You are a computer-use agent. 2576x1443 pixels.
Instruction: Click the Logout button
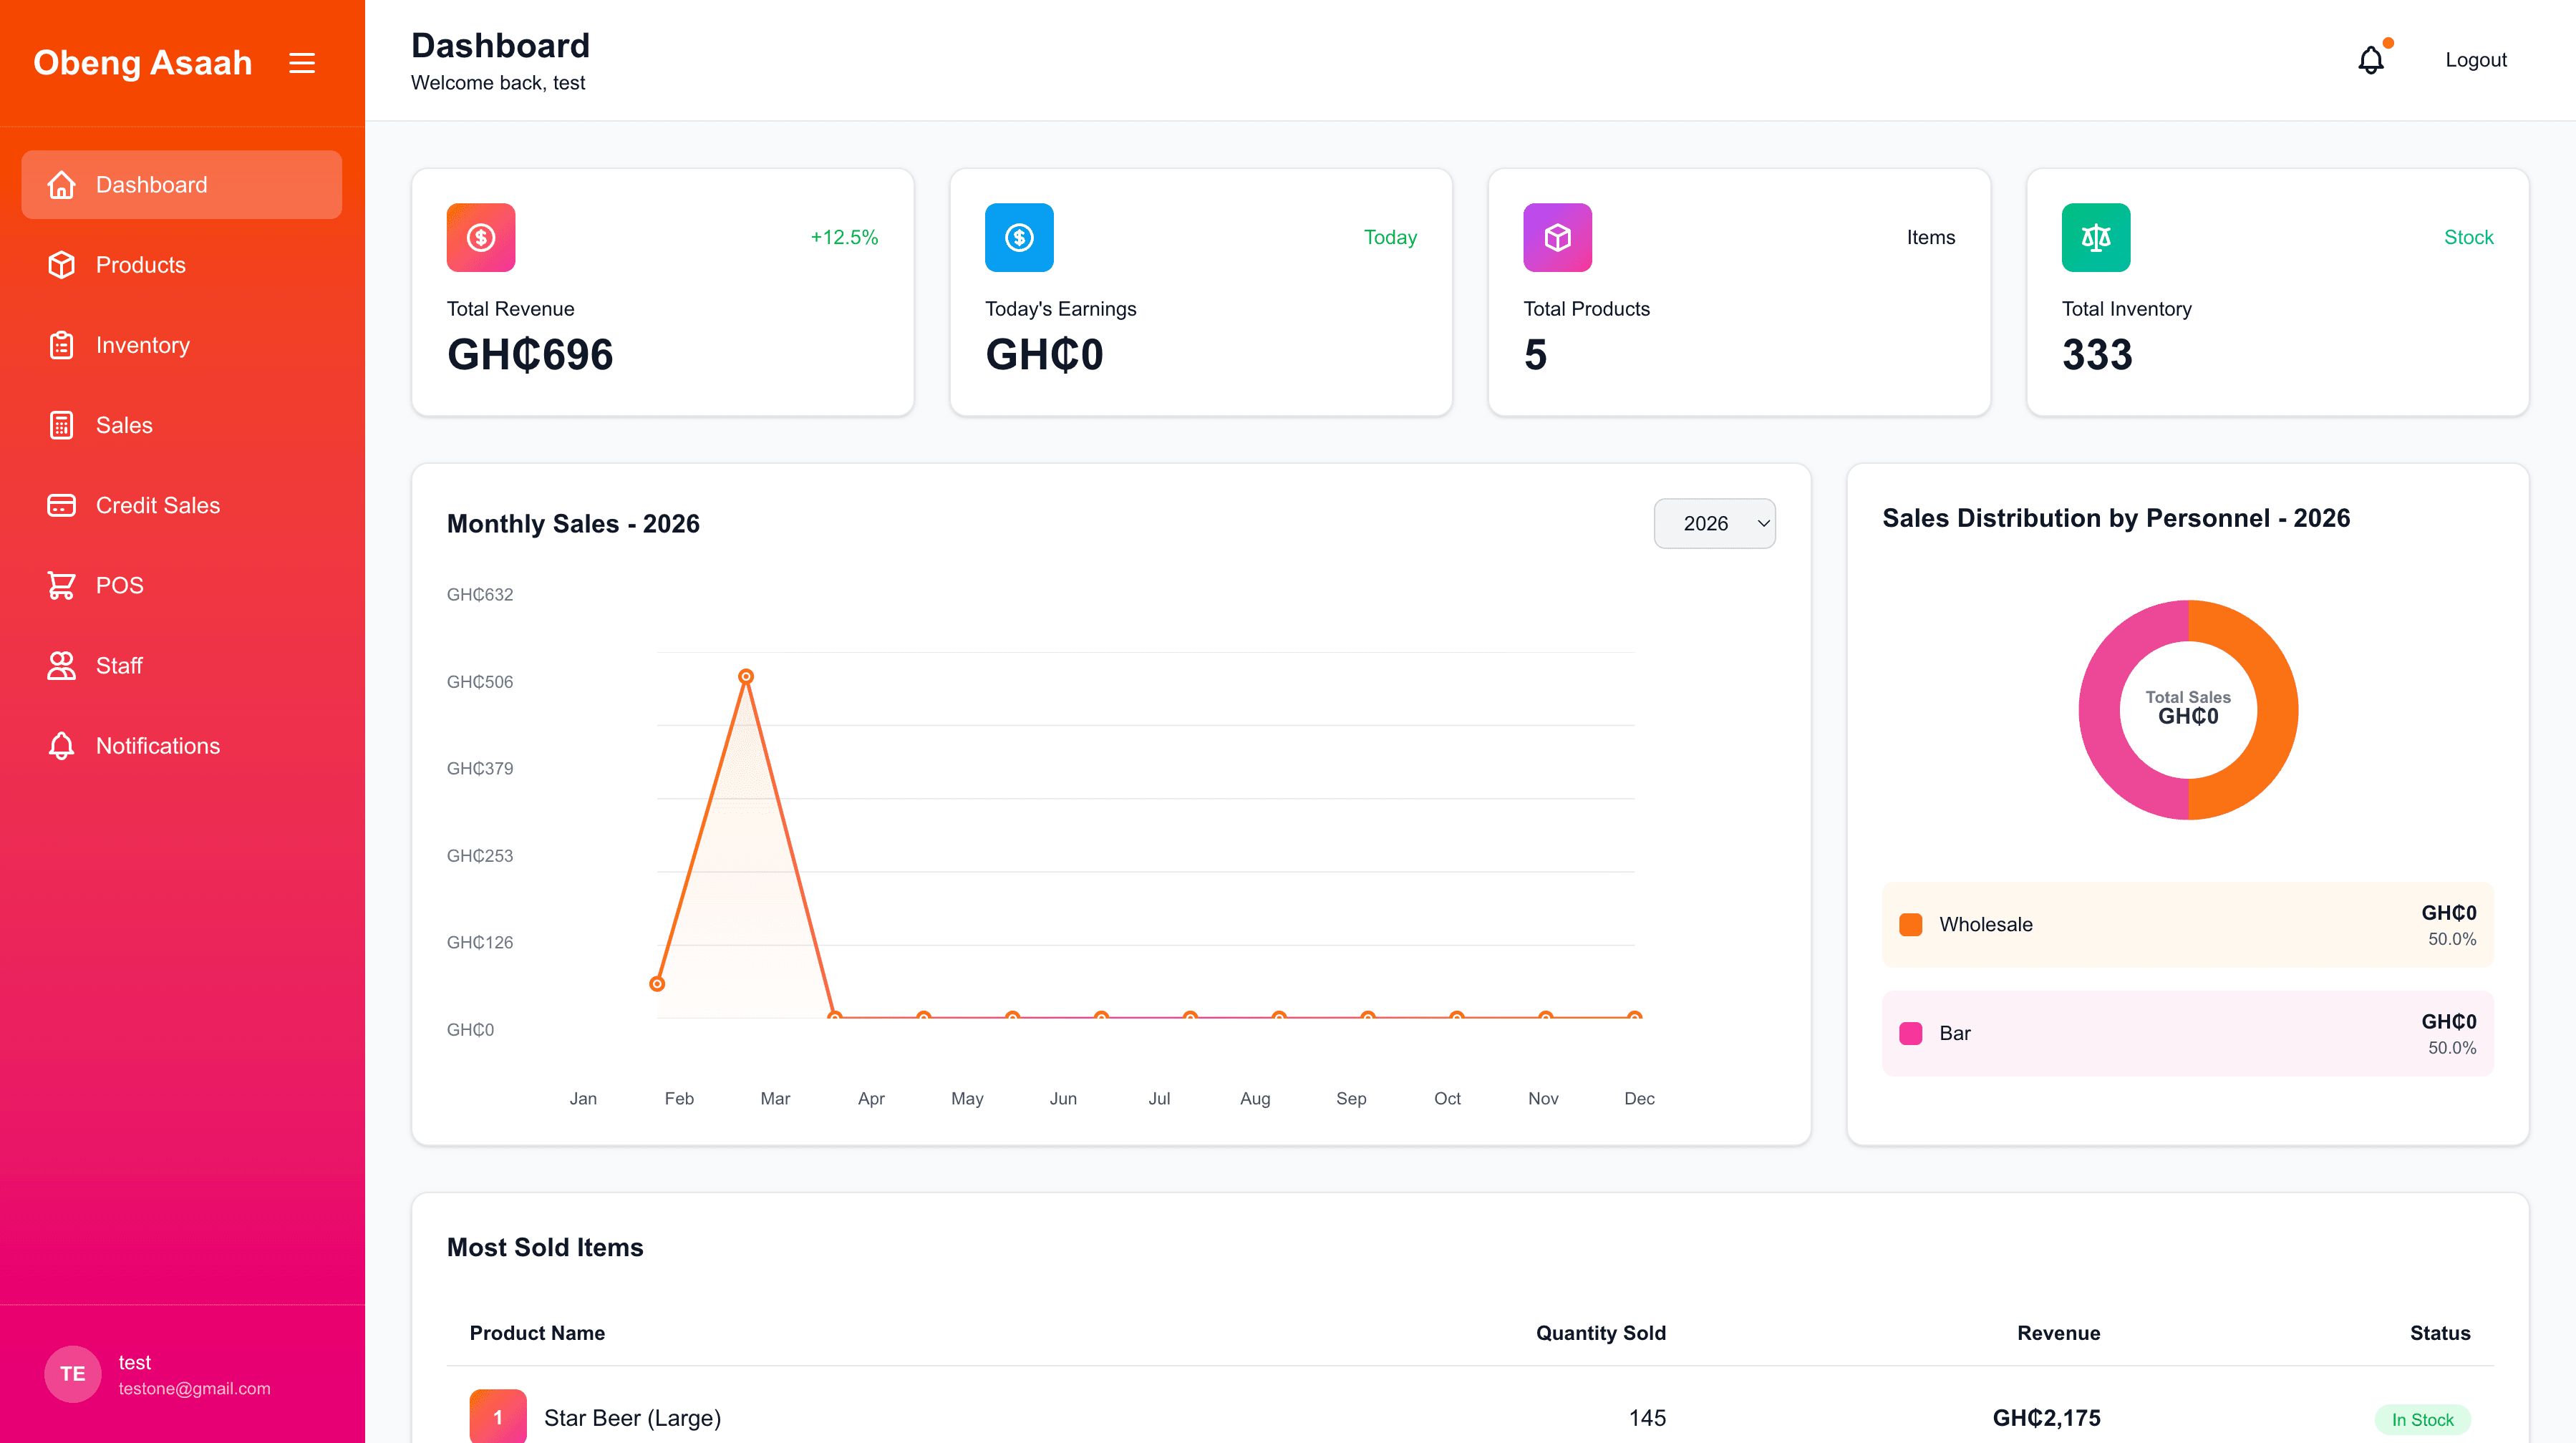[2475, 59]
